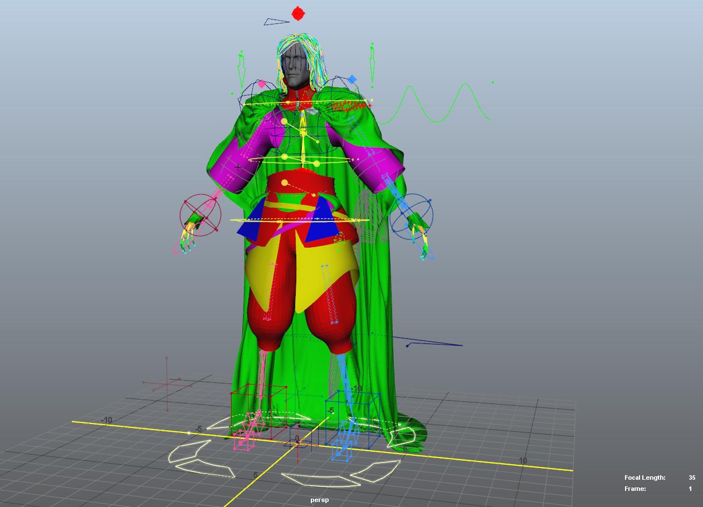This screenshot has height=507, width=703.
Task: Click the pink diamond shoulder control
Action: (x=262, y=84)
